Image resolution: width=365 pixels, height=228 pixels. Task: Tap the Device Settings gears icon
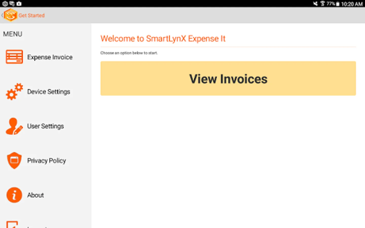(x=14, y=91)
